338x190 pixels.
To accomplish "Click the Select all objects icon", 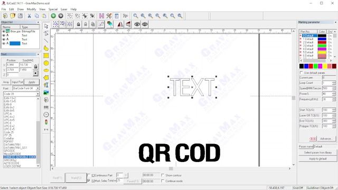I will [x=55, y=24].
